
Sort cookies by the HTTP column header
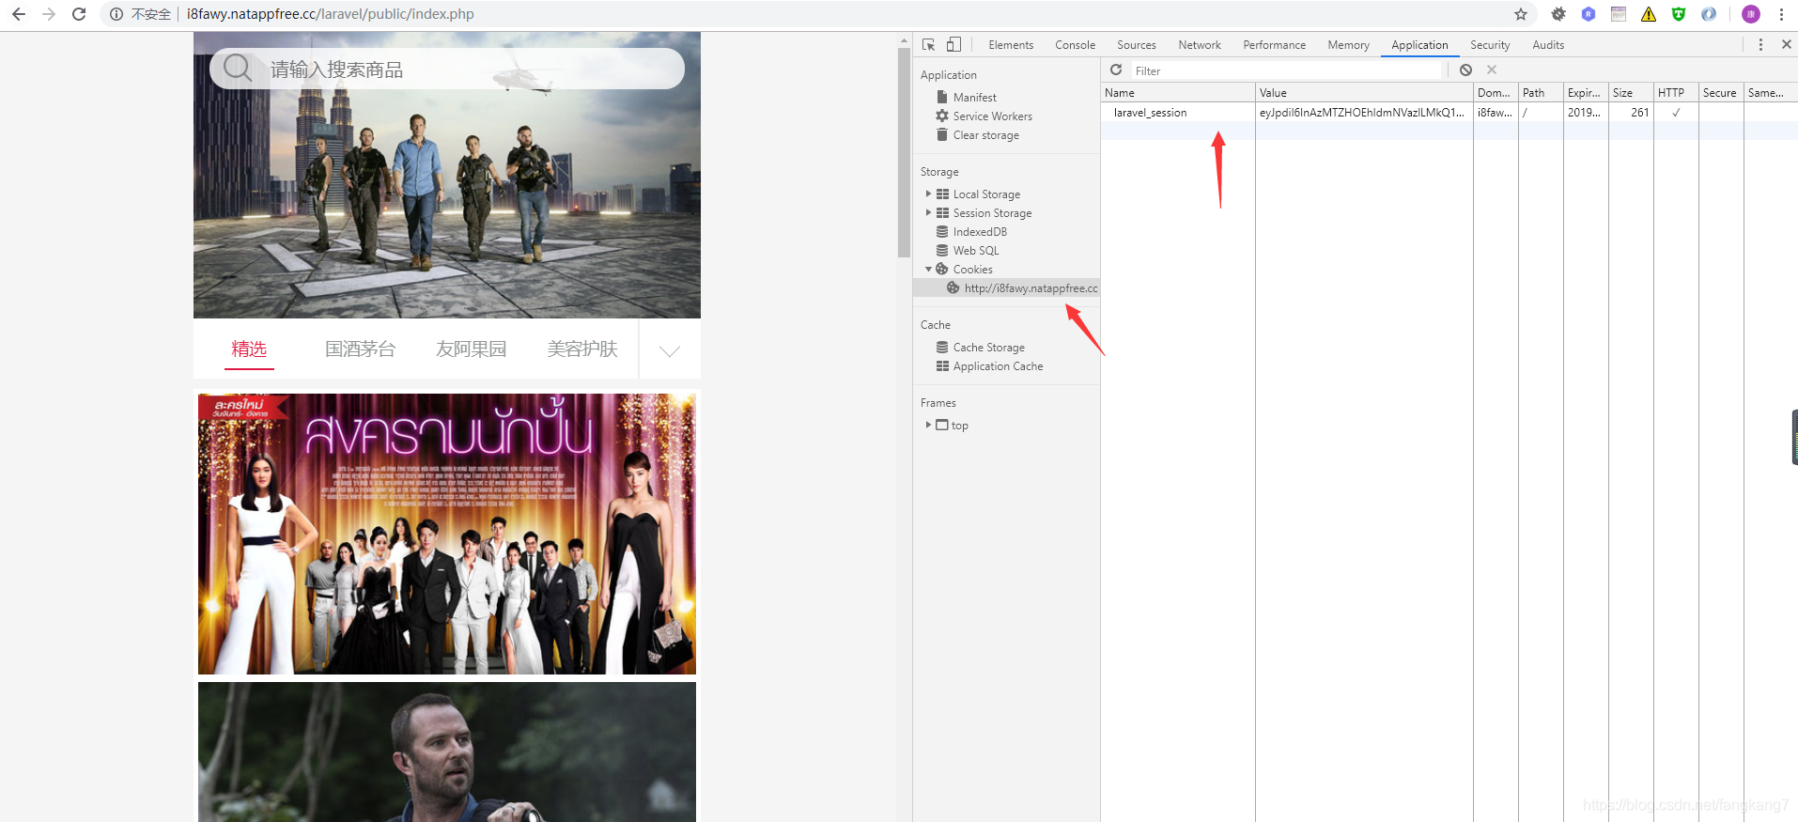pos(1676,92)
